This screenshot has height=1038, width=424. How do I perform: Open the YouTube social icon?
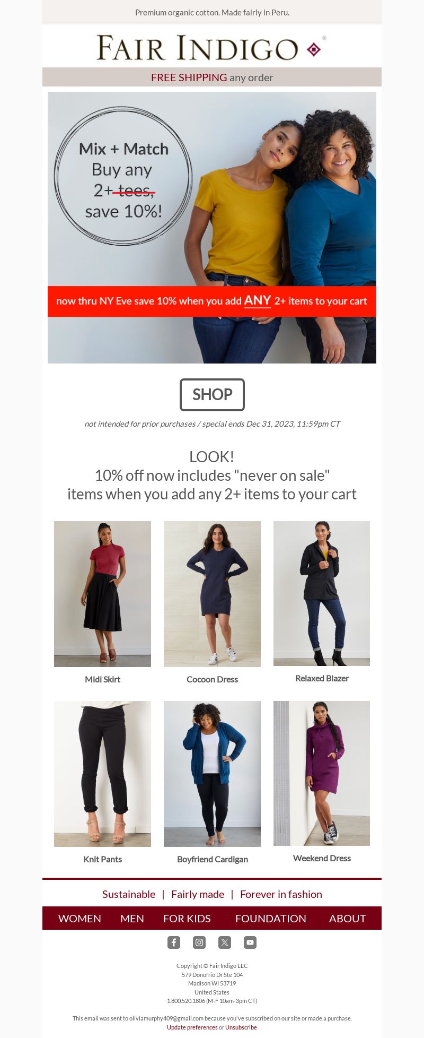coord(250,942)
